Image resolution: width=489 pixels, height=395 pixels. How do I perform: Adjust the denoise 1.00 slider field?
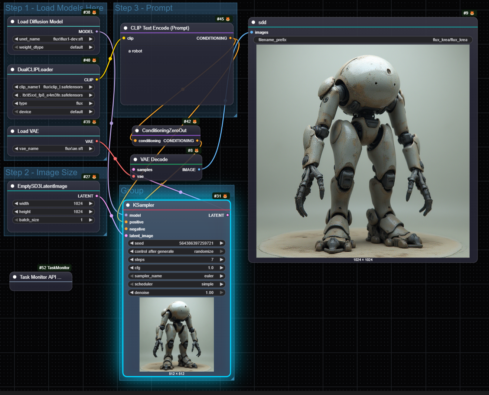point(177,293)
